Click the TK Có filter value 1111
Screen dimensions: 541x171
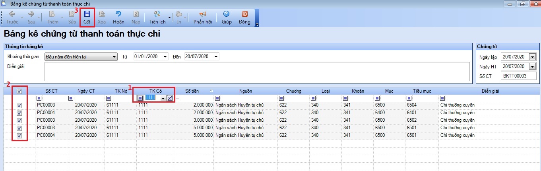[150, 98]
